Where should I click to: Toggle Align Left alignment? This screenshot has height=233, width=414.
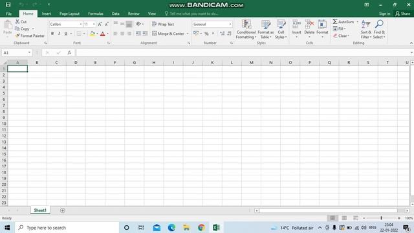pyautogui.click(x=115, y=34)
